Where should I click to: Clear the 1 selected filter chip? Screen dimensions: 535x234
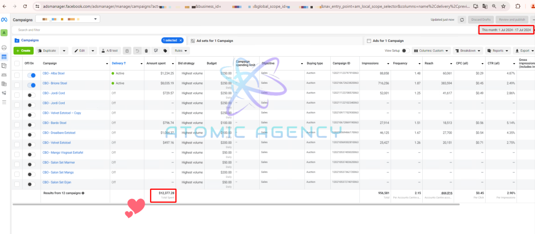(181, 41)
